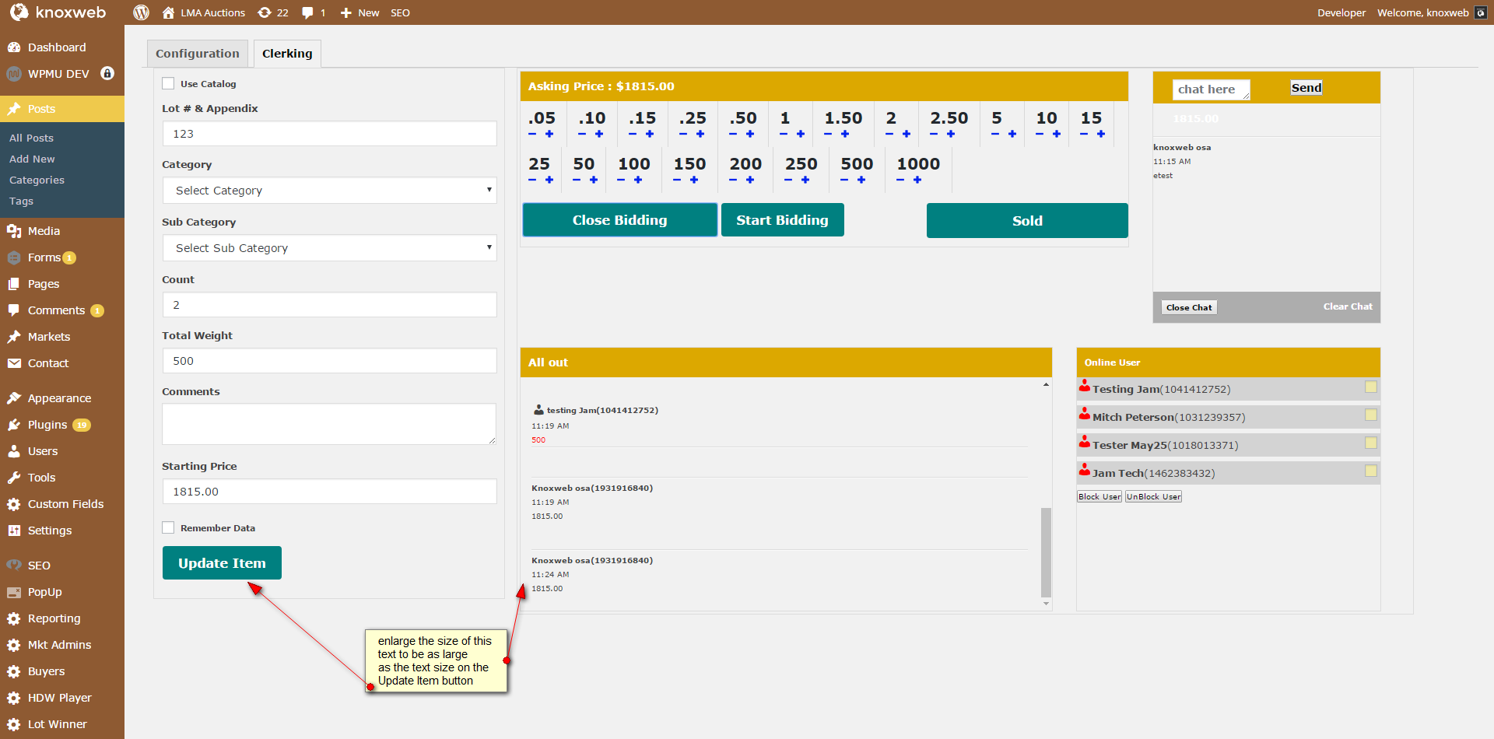1494x739 pixels.
Task: Tick the Remember Data checkbox
Action: tap(168, 528)
